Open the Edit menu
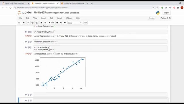 pyautogui.click(x=28, y=18)
